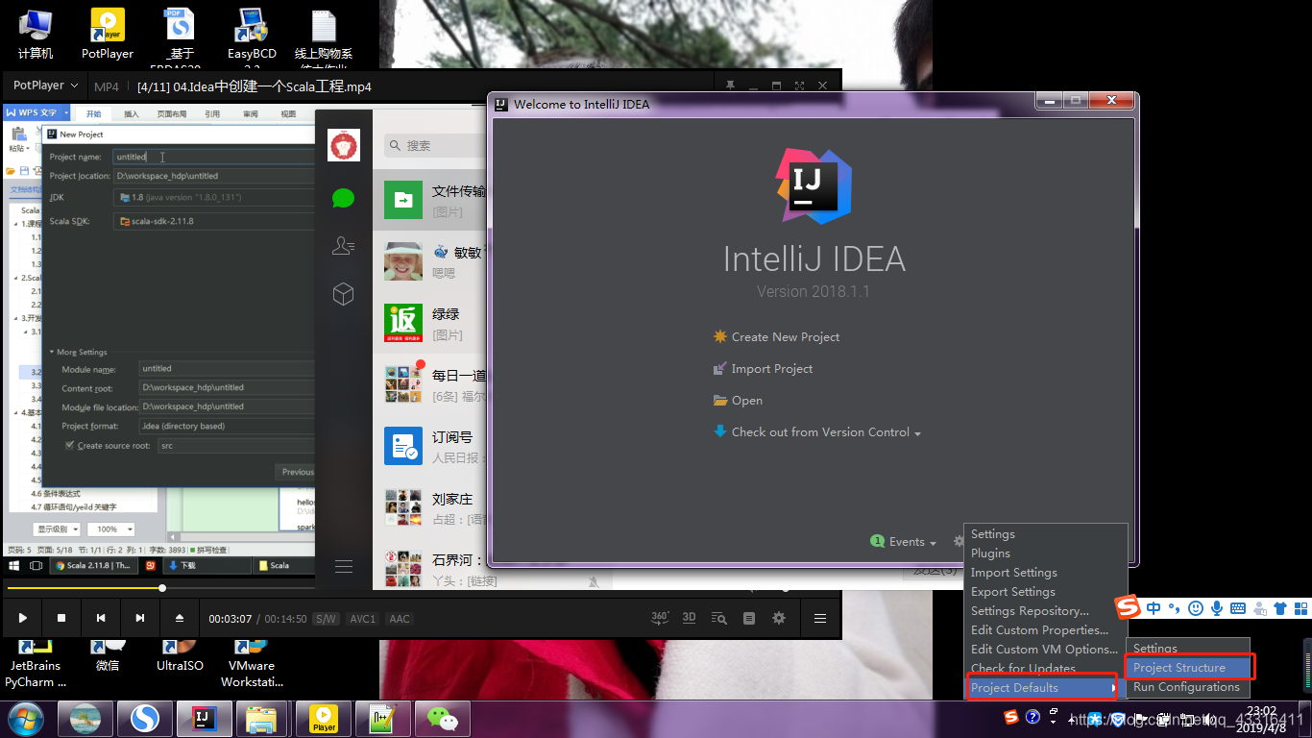Open Sogou toolbox grid icon

[x=1300, y=608]
